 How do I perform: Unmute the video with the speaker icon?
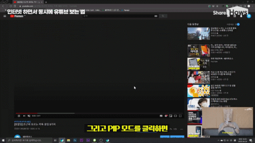coord(29,116)
